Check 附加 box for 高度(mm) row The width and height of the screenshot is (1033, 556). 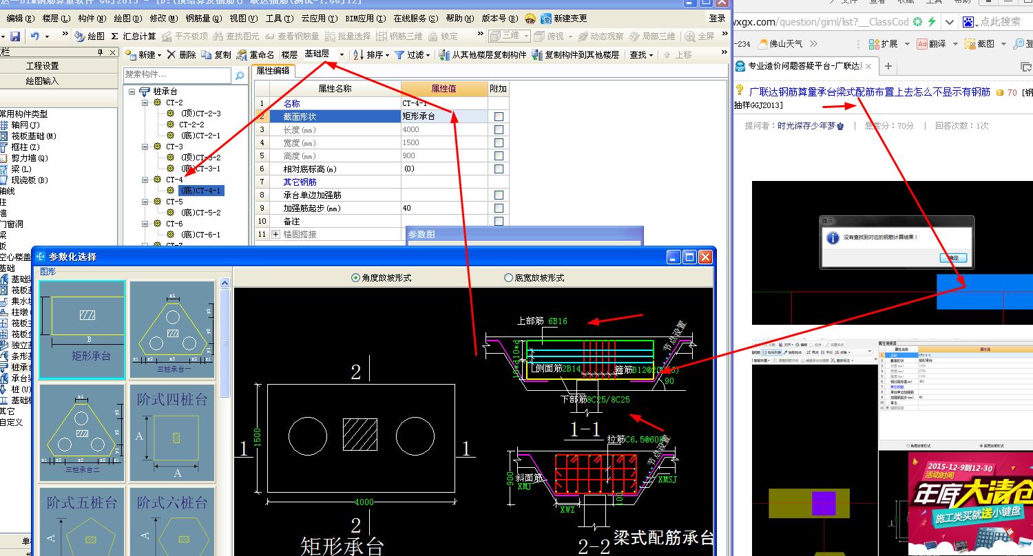499,156
